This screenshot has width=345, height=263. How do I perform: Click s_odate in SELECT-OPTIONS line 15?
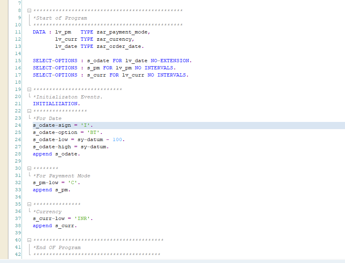tap(98, 61)
